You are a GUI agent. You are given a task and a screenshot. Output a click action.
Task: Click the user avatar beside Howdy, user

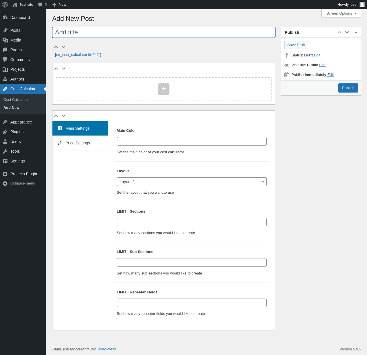point(362,4)
